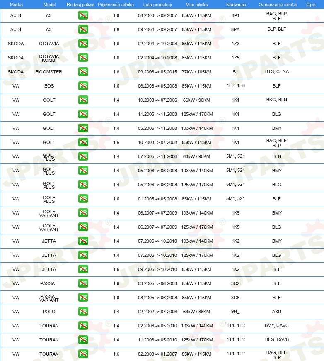Click fuel icon in Golf Plus BLF row
This screenshot has width=324, height=361.
[83, 199]
